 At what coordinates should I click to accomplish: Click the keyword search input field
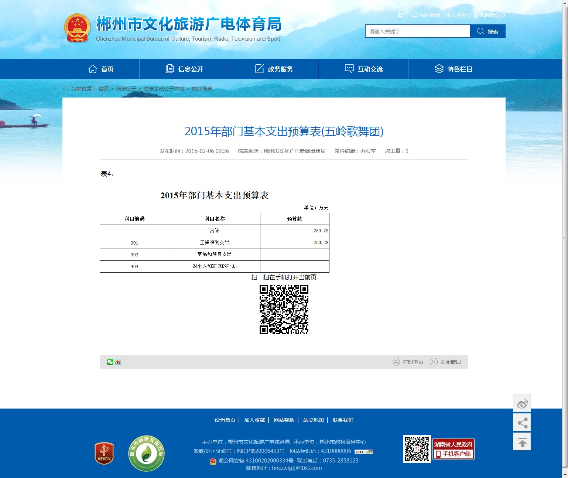417,31
